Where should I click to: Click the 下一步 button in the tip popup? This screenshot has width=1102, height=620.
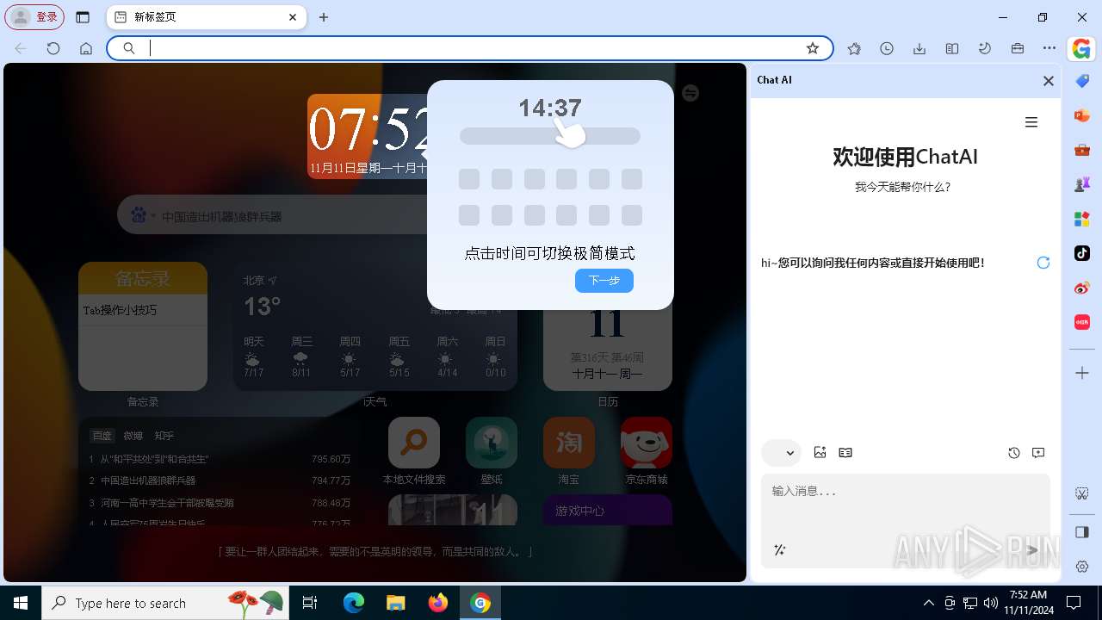(604, 281)
